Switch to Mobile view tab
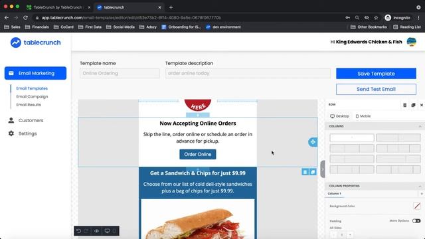425x239 pixels. click(363, 116)
